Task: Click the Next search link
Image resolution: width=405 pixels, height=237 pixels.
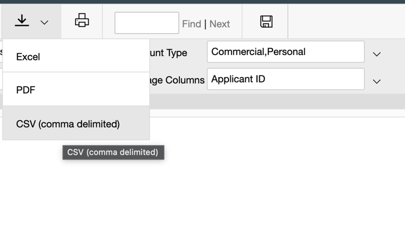Action: pyautogui.click(x=219, y=24)
